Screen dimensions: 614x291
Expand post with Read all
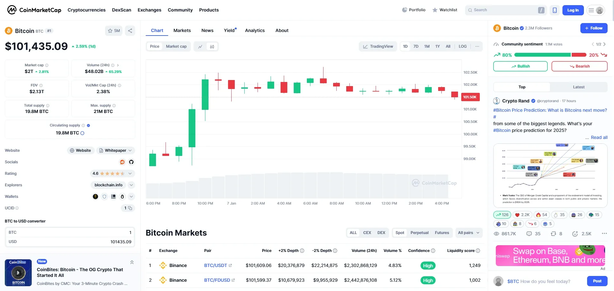coord(599,137)
